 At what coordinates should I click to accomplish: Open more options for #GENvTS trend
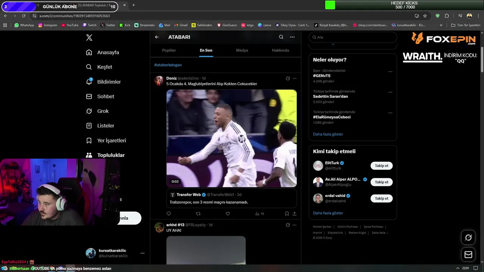point(390,71)
